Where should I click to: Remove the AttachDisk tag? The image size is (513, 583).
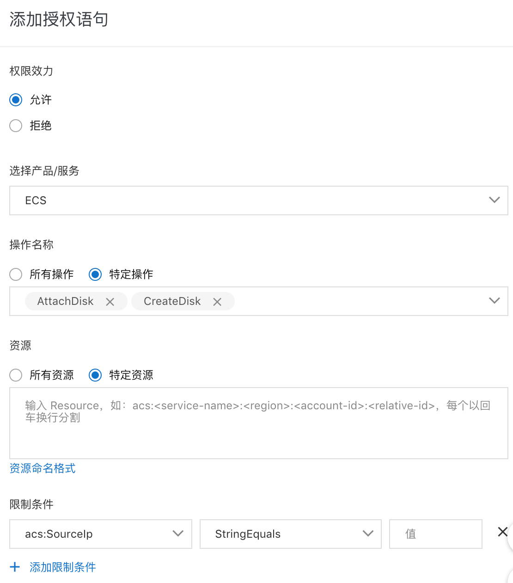click(x=110, y=302)
